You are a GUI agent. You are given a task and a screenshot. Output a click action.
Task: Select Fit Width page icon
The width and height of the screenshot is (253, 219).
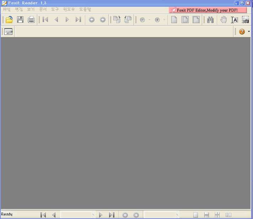pos(196,20)
